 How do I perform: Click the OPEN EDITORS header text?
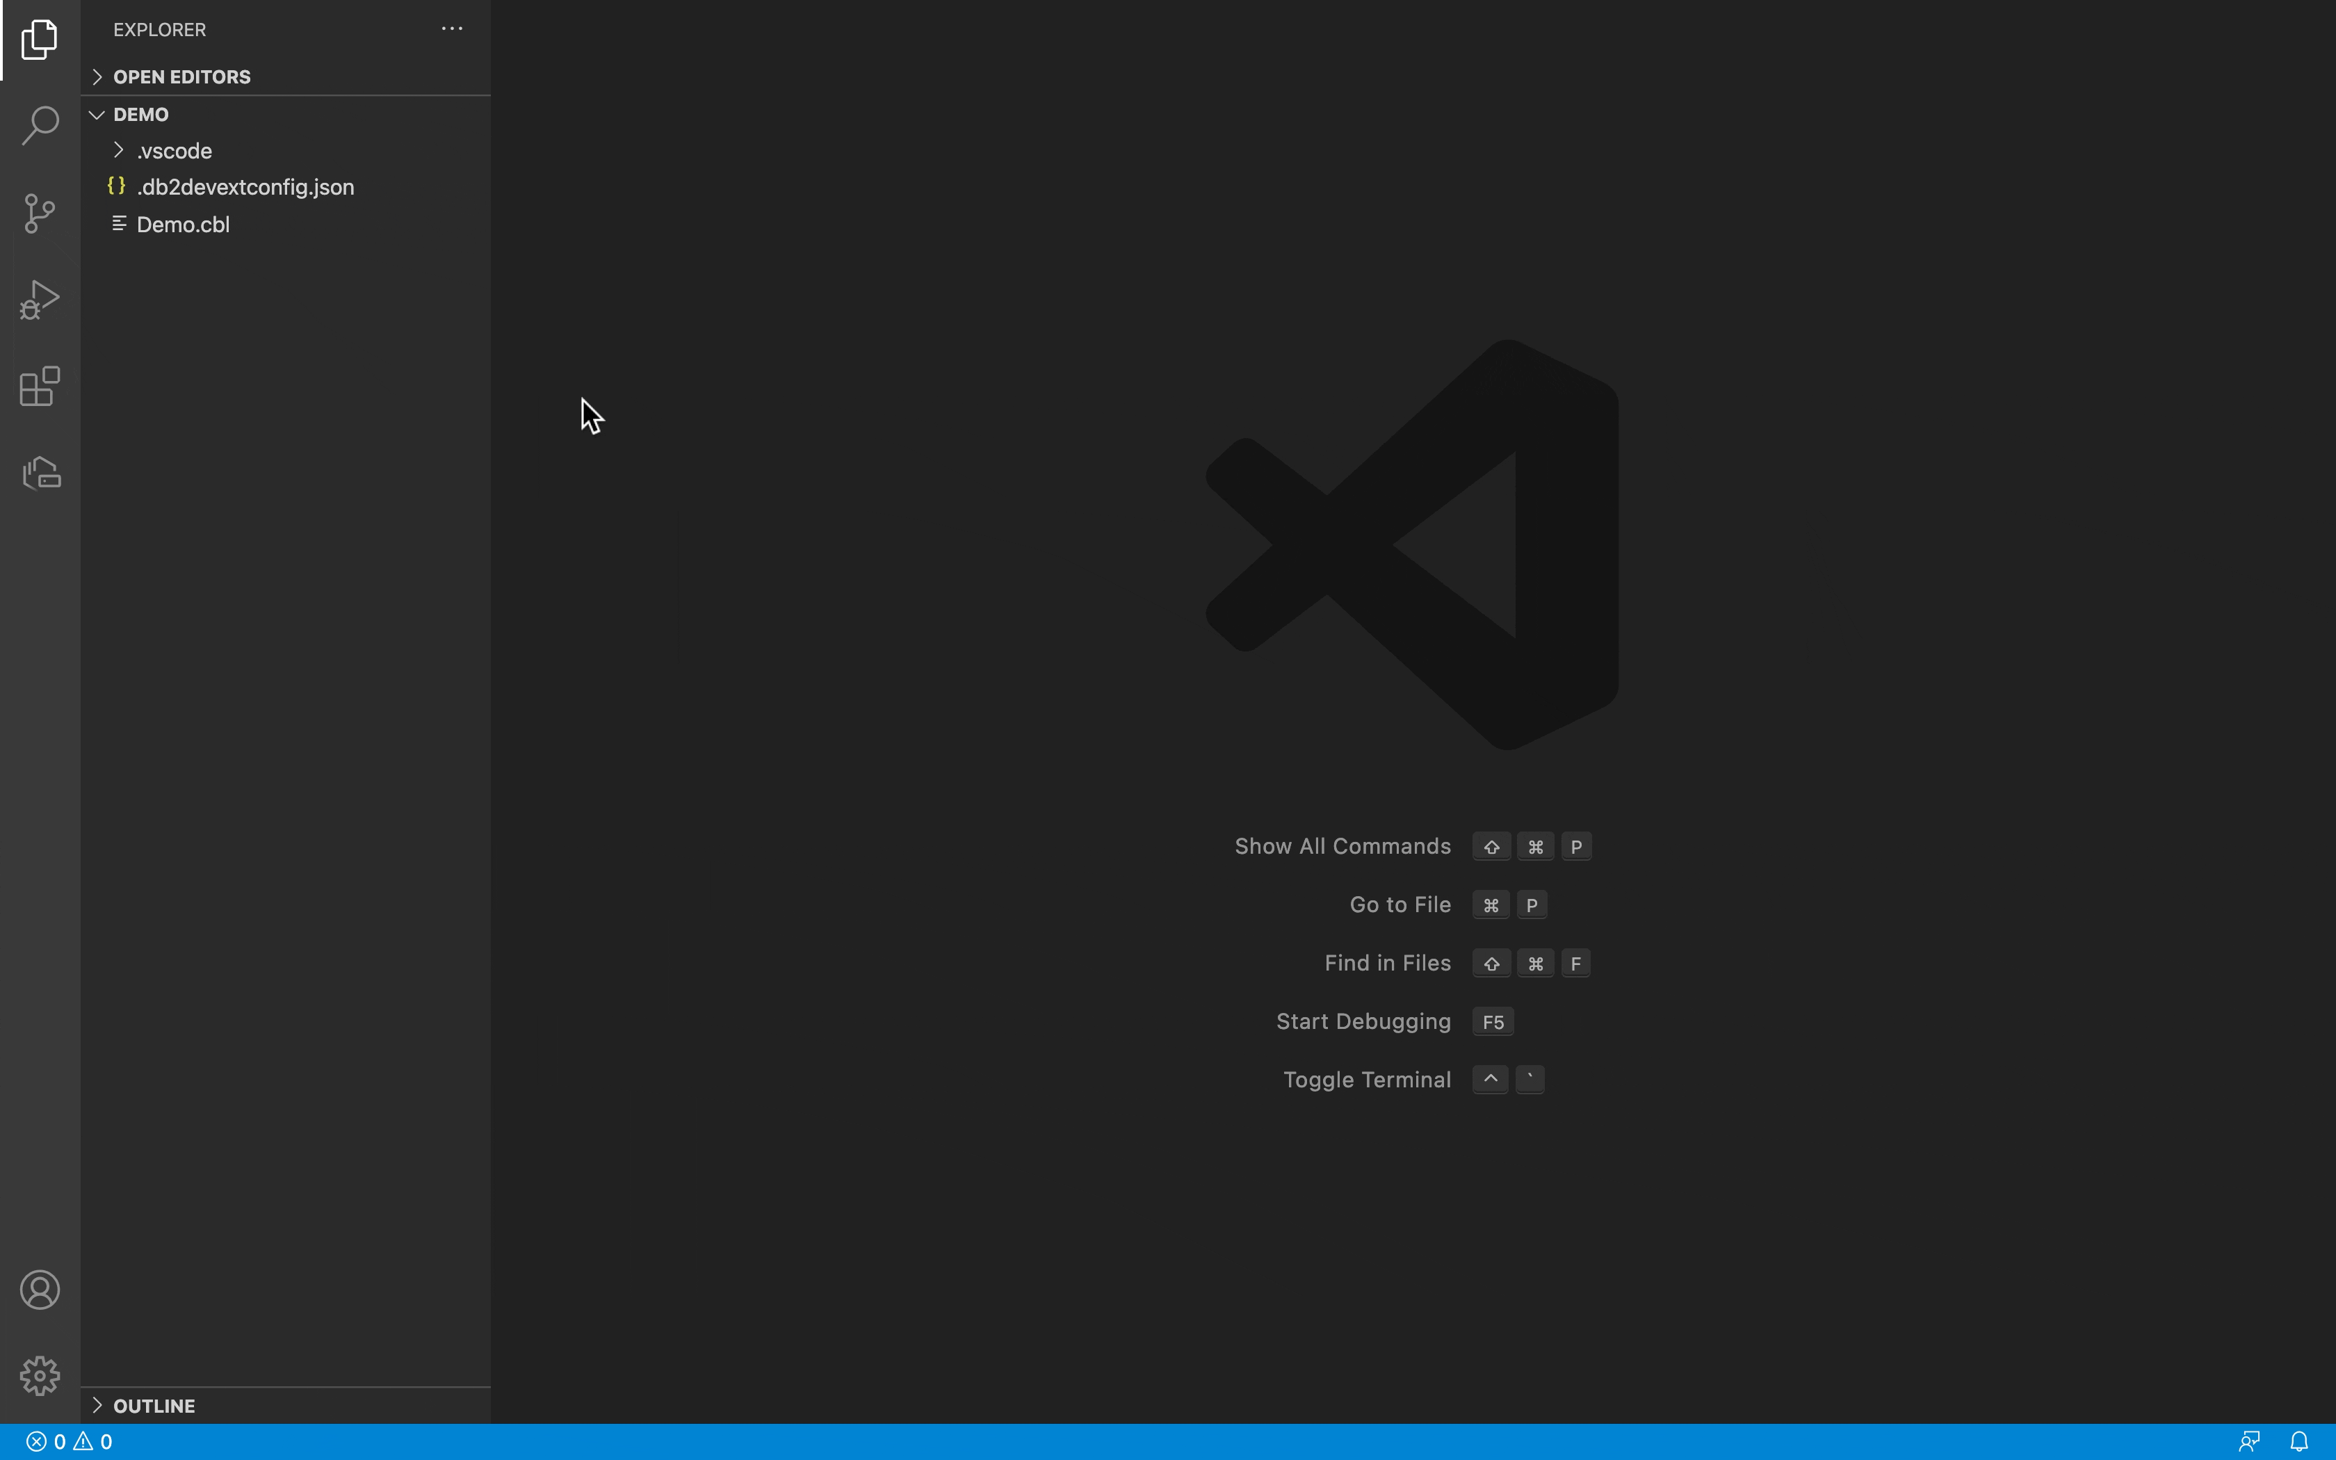[x=181, y=76]
